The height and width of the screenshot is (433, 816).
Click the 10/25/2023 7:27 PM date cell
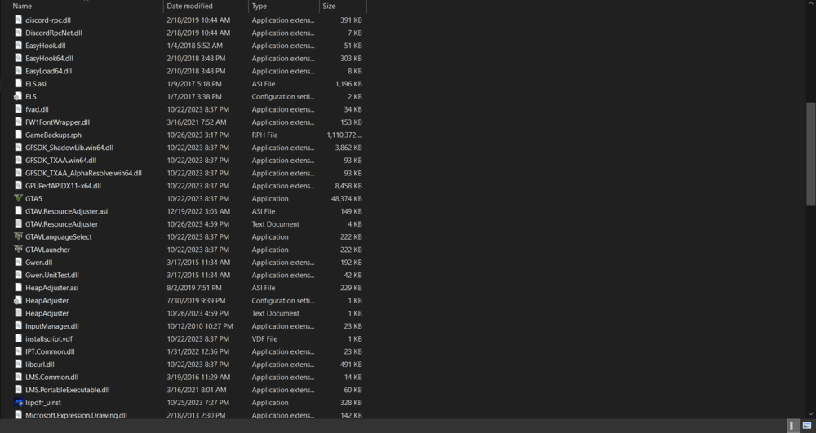click(x=197, y=402)
